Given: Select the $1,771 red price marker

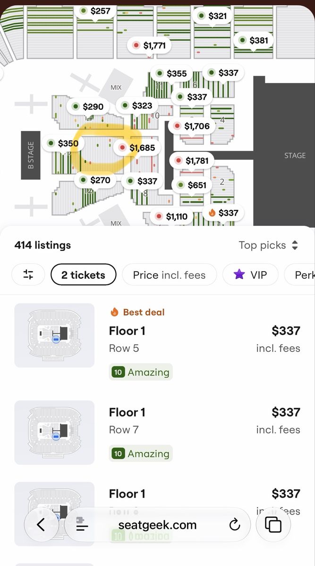Looking at the screenshot, I should [149, 45].
